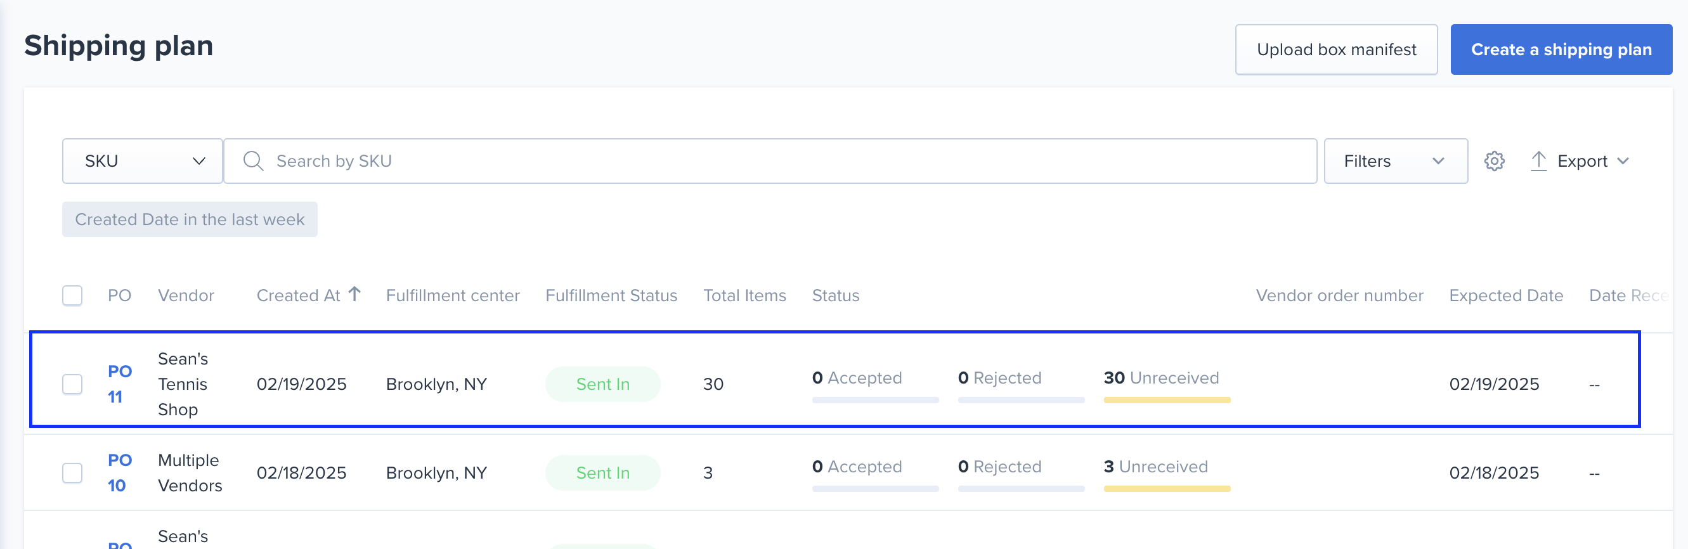Click the Fulfillment Status column header
Viewport: 1688px width, 549px height.
click(x=611, y=296)
